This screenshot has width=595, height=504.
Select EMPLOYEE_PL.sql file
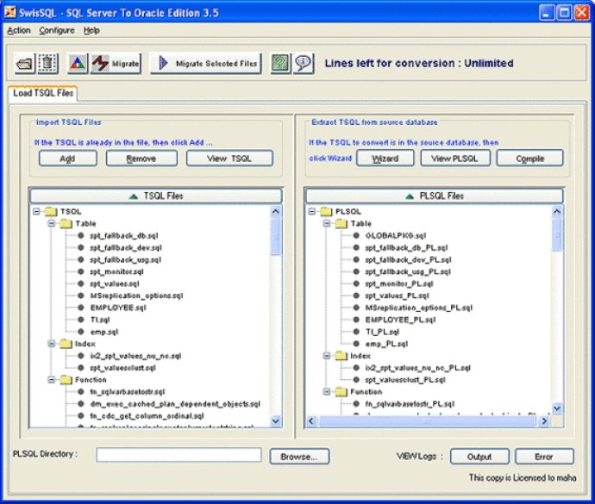[400, 320]
